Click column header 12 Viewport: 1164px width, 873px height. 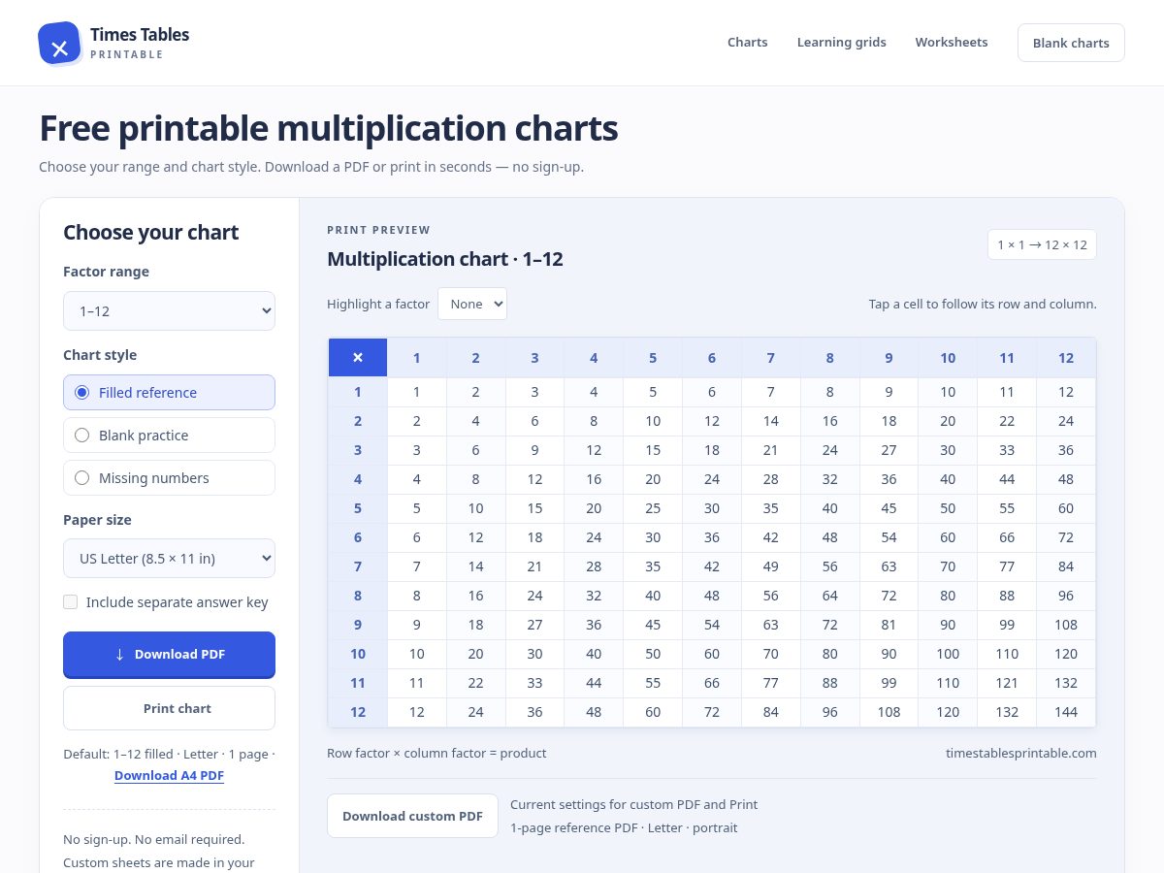point(1066,358)
